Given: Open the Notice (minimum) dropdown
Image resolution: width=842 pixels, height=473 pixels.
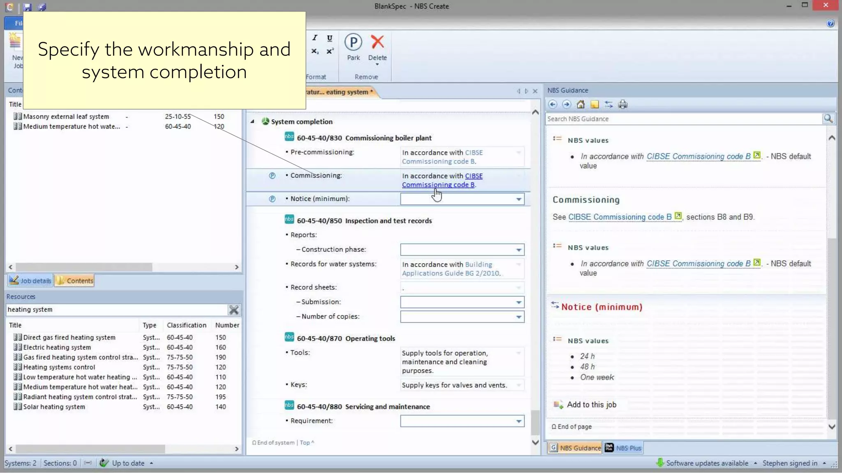Looking at the screenshot, I should click(x=519, y=199).
